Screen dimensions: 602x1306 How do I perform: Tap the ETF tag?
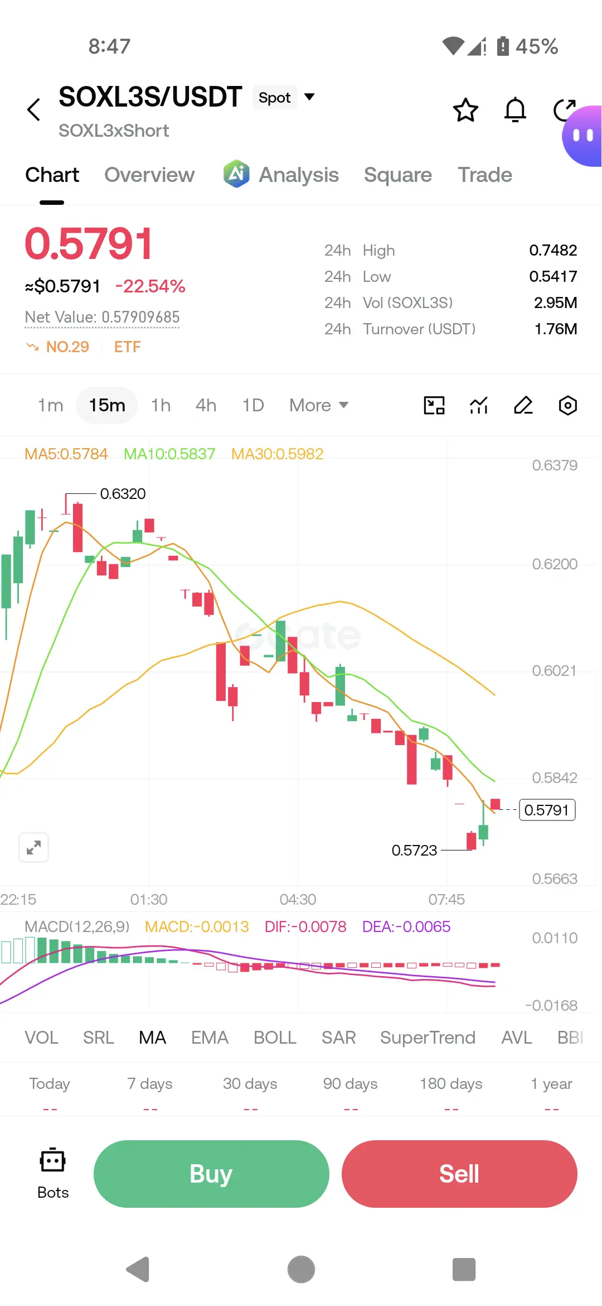coord(127,347)
